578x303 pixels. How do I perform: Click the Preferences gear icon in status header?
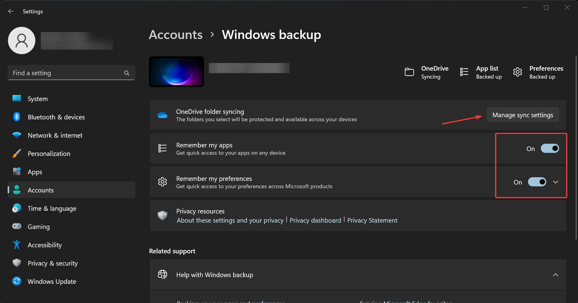tap(518, 72)
